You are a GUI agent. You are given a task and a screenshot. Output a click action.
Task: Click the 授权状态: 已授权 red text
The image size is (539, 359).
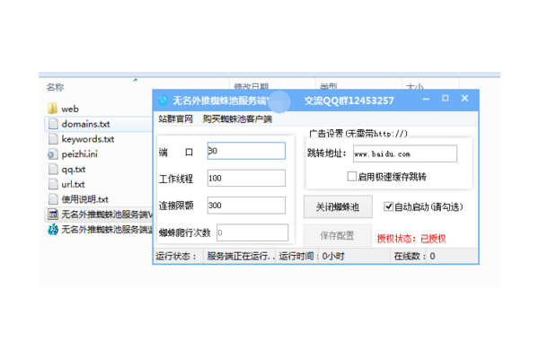(411, 239)
